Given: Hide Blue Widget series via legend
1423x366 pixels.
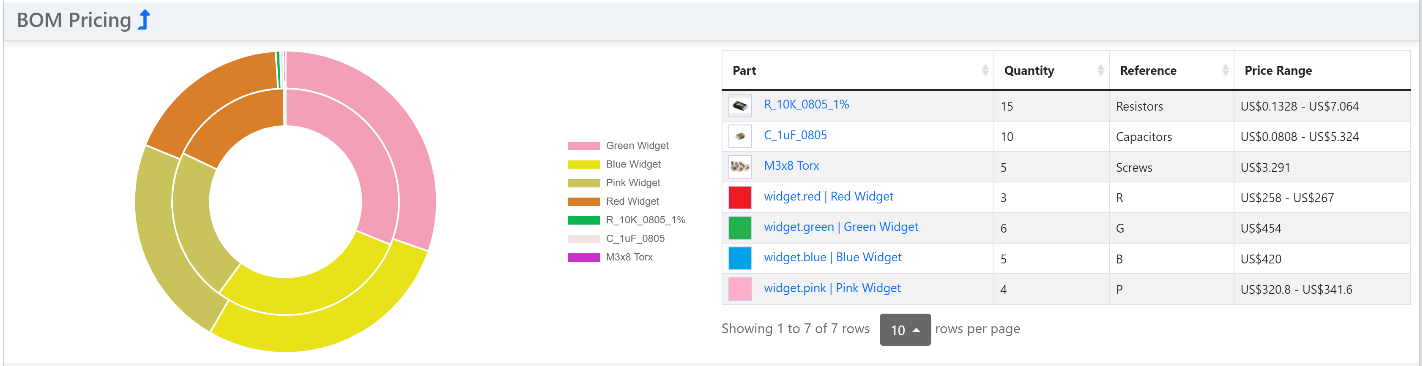Looking at the screenshot, I should coord(632,164).
